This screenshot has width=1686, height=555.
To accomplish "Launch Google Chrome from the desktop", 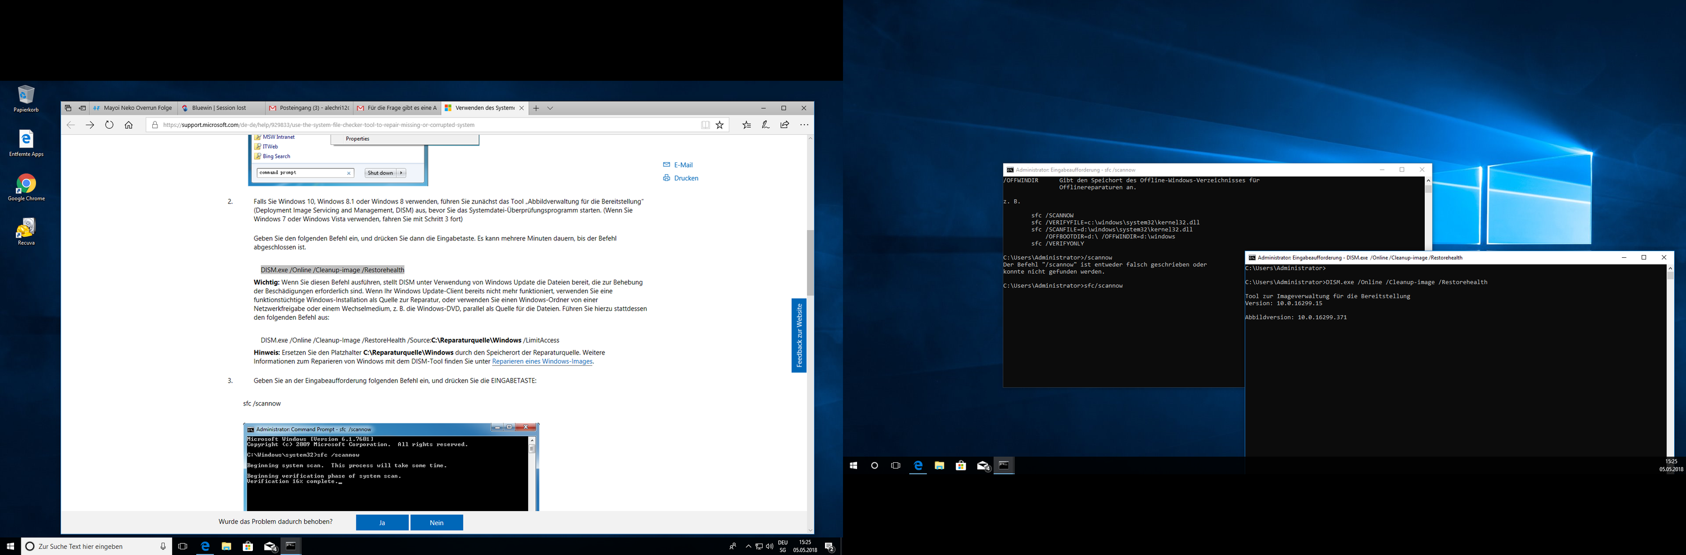I will click(26, 188).
